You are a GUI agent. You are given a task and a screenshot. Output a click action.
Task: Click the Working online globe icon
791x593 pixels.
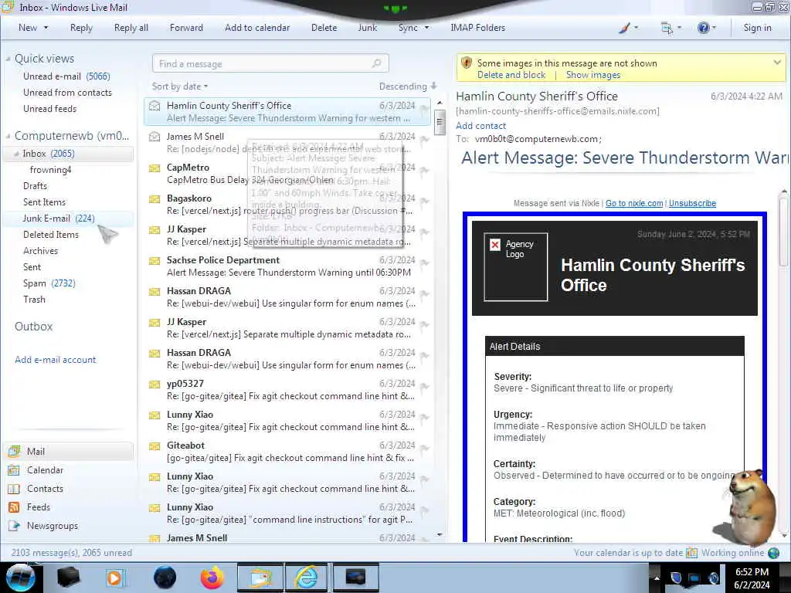(x=773, y=553)
